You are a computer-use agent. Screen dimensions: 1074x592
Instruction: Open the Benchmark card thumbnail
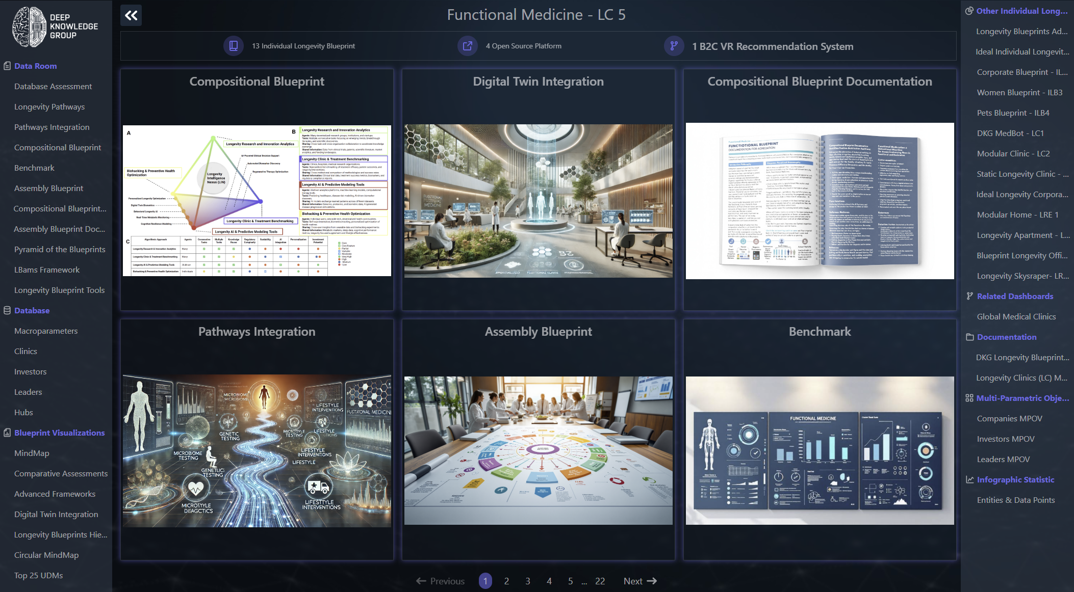[x=820, y=450]
